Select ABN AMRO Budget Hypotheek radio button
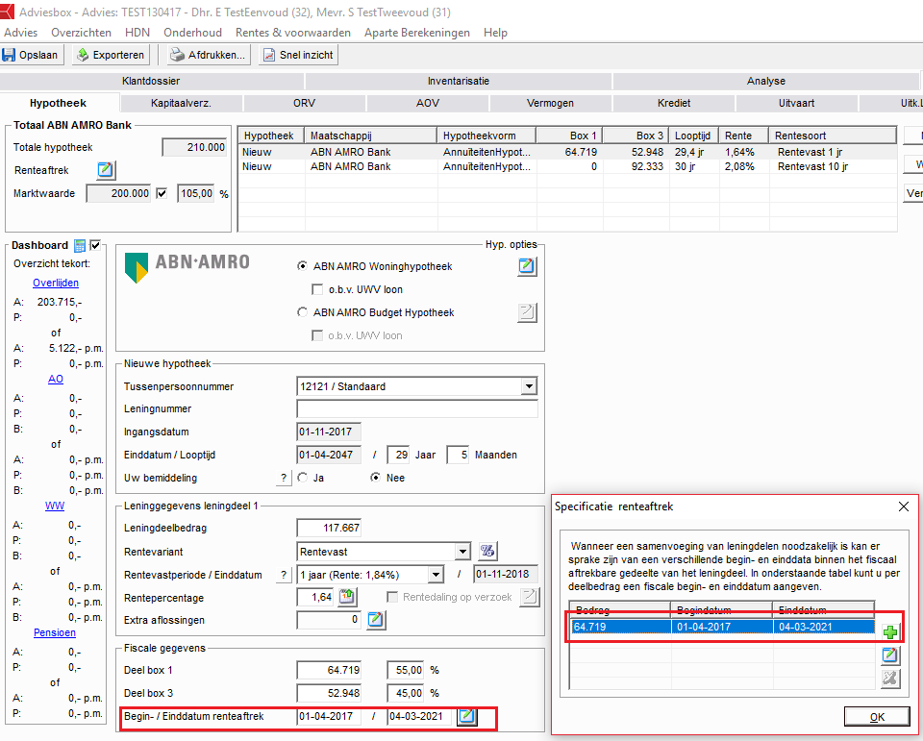Image resolution: width=923 pixels, height=741 pixels. [x=303, y=312]
